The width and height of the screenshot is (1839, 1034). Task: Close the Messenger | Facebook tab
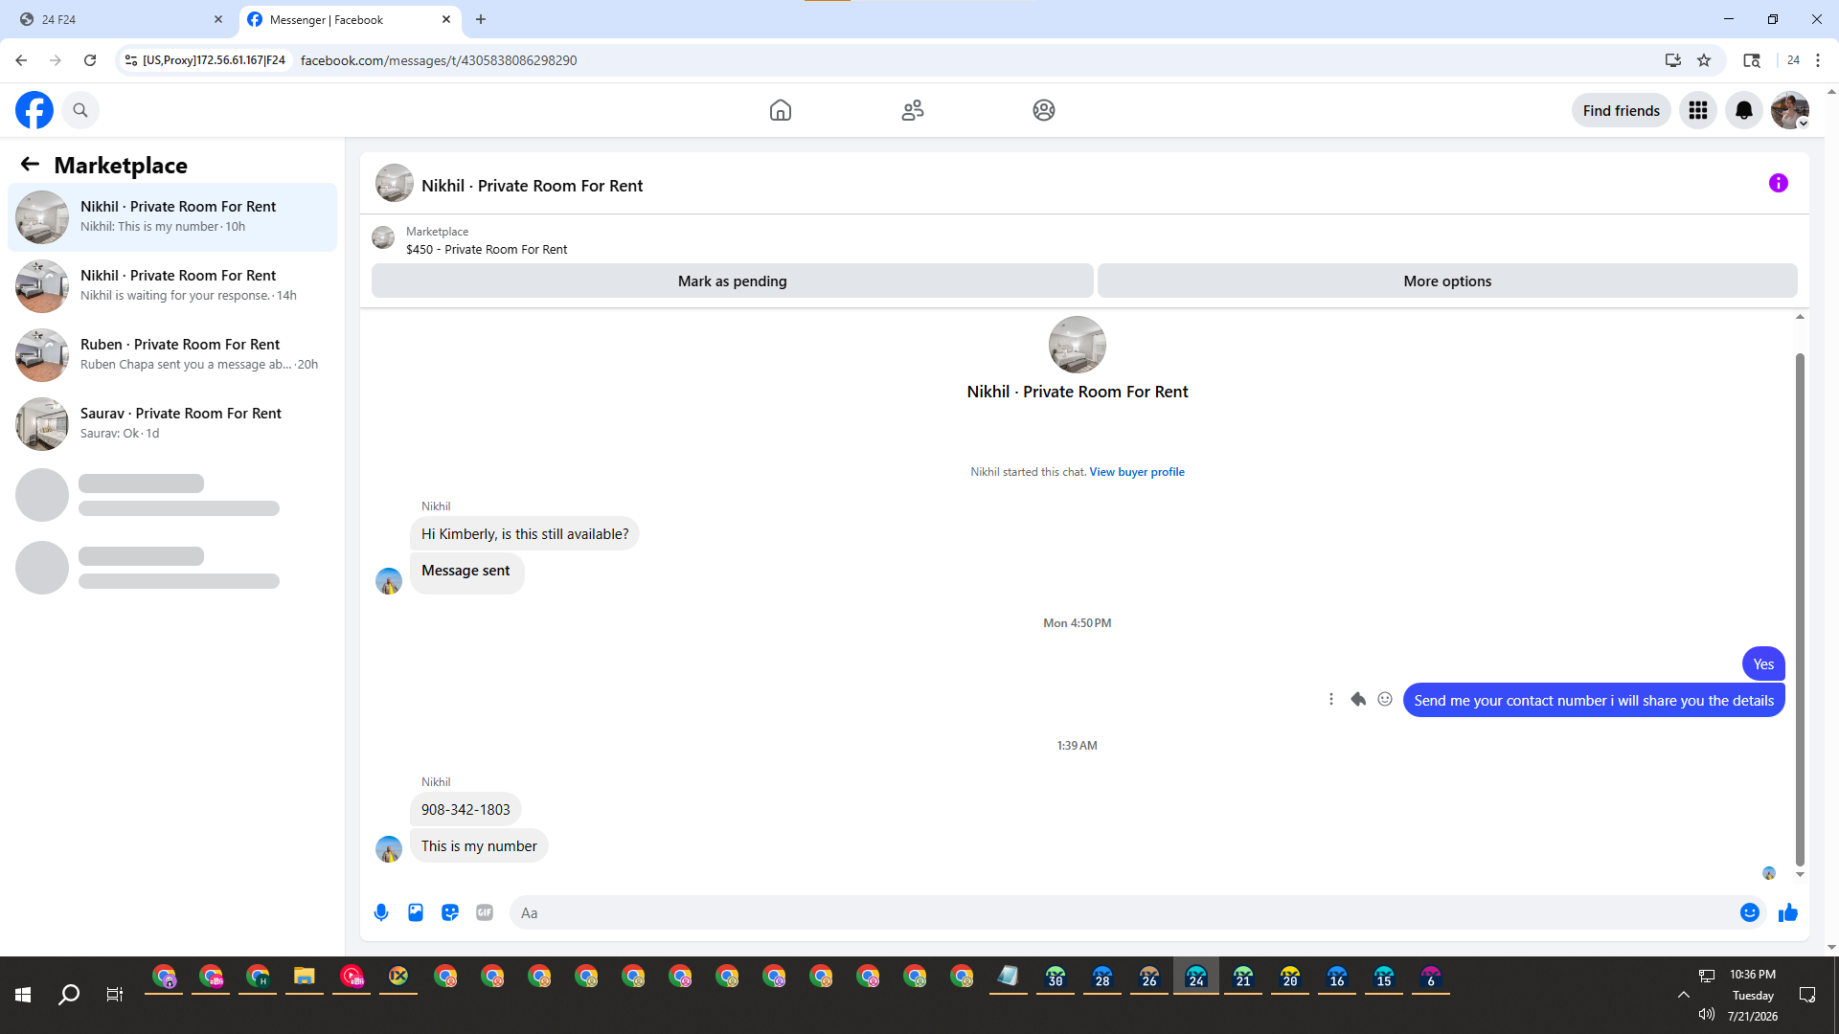(x=446, y=19)
